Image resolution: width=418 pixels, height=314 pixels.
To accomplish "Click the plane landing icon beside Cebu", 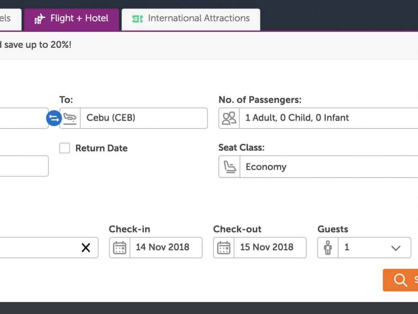I will 70,118.
